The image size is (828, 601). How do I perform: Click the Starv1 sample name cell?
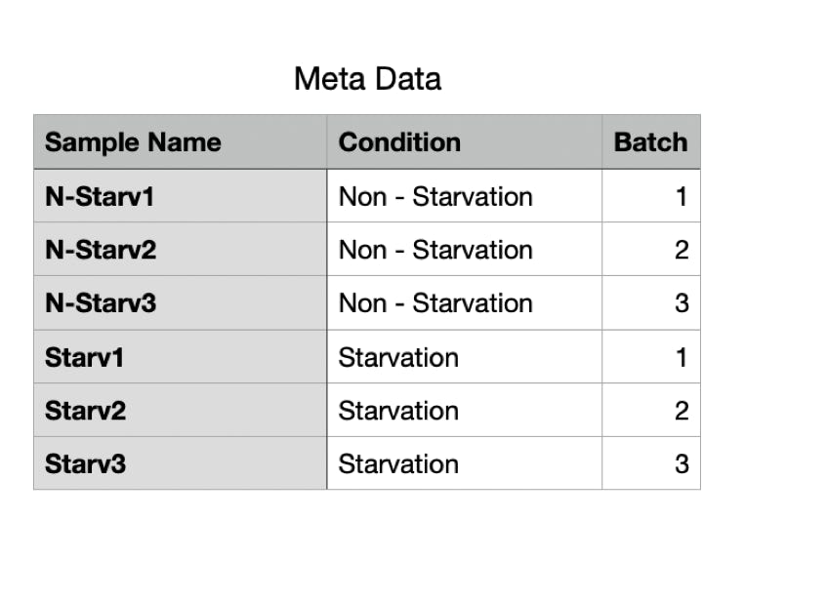point(180,357)
